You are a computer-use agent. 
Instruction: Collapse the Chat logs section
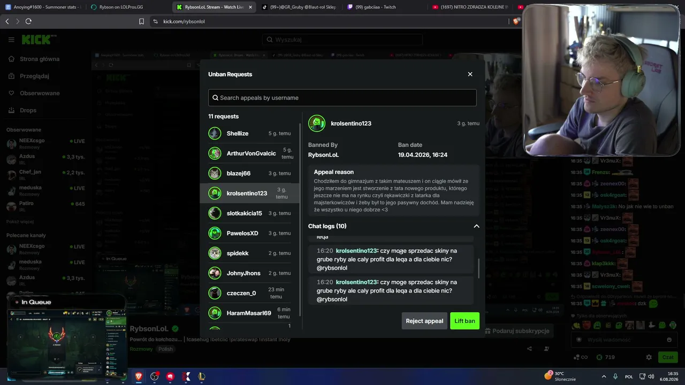(476, 226)
